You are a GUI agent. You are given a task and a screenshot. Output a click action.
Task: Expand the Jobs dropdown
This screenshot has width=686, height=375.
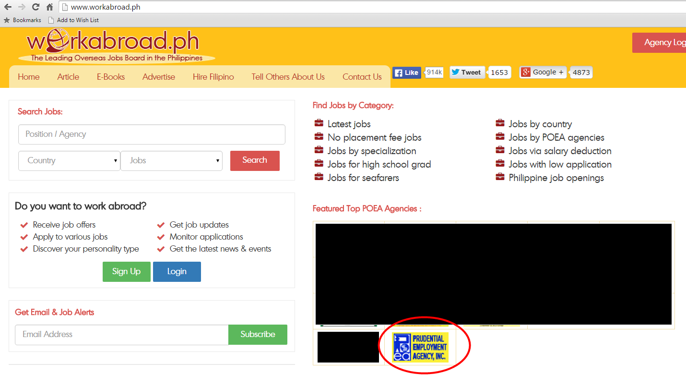171,161
